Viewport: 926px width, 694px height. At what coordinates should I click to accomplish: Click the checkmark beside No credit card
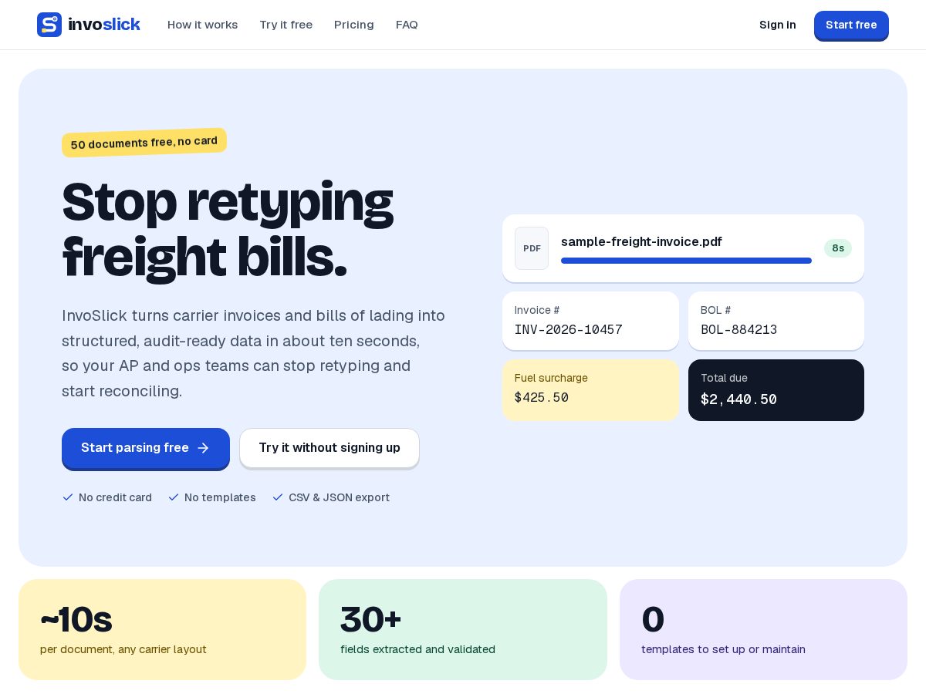click(68, 497)
